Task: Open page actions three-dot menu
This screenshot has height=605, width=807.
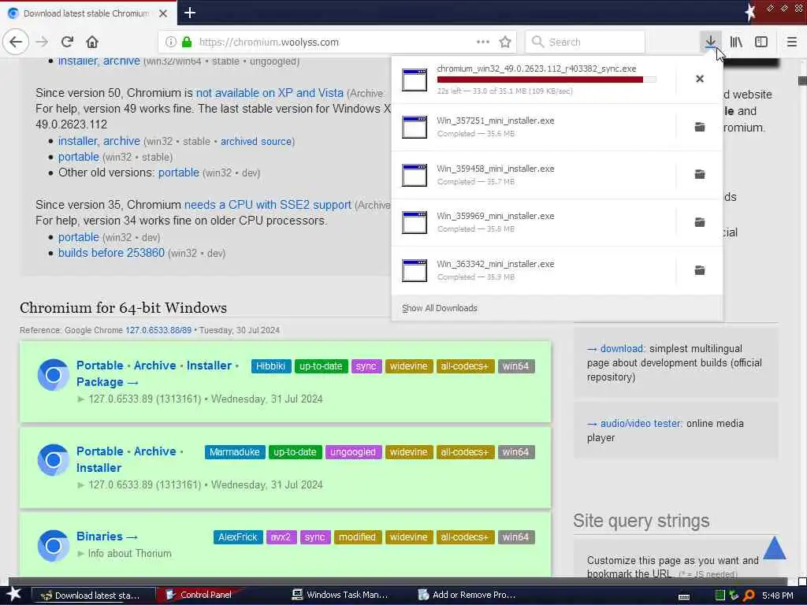Action: point(483,43)
